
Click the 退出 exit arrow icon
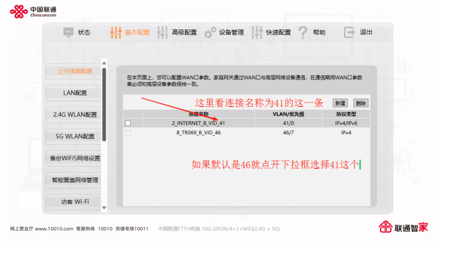click(x=349, y=32)
